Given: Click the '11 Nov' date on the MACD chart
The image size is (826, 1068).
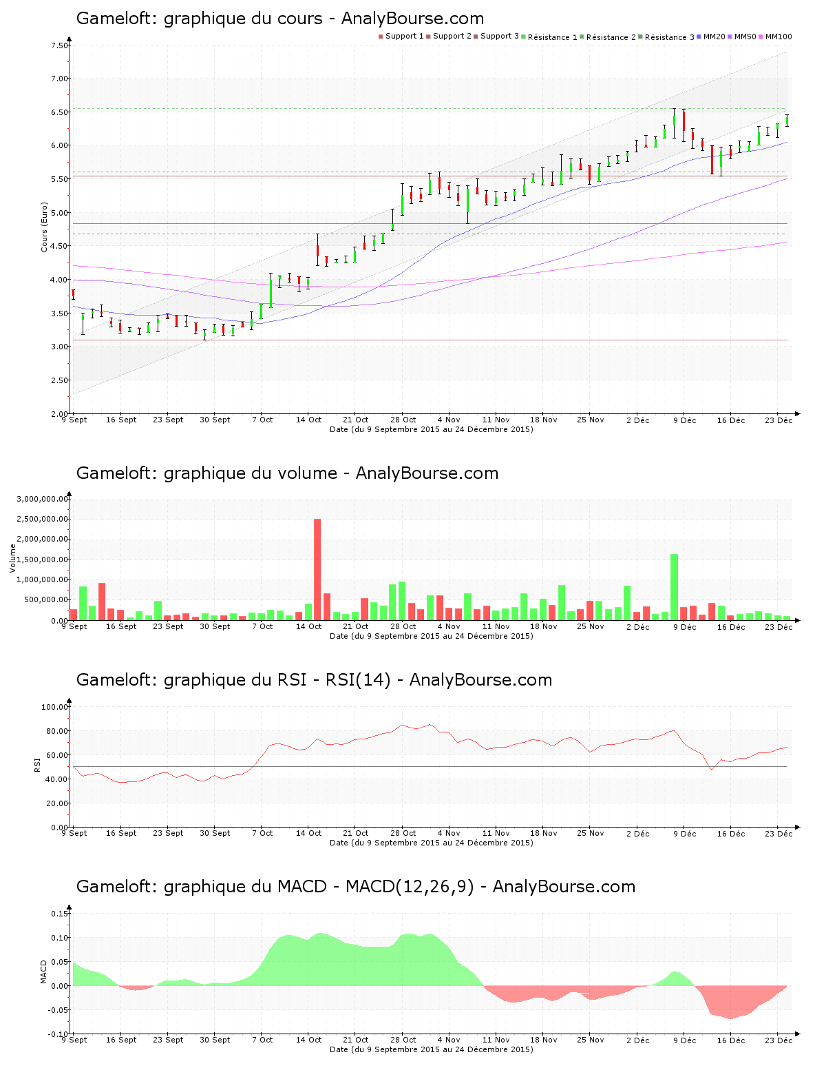Looking at the screenshot, I should pos(496,1040).
